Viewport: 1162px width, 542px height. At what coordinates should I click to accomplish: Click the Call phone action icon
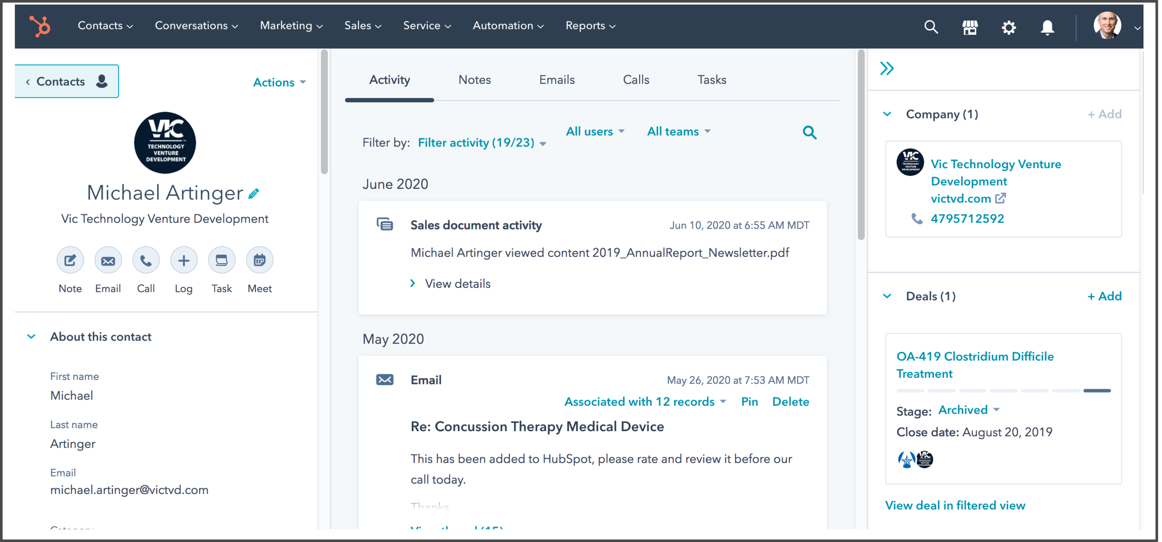click(x=146, y=260)
